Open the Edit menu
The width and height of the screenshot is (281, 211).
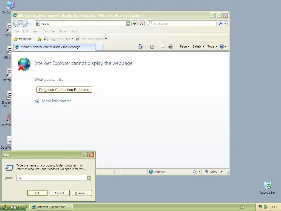point(26,31)
